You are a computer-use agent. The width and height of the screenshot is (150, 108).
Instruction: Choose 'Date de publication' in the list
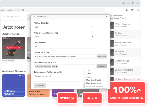point(94,80)
